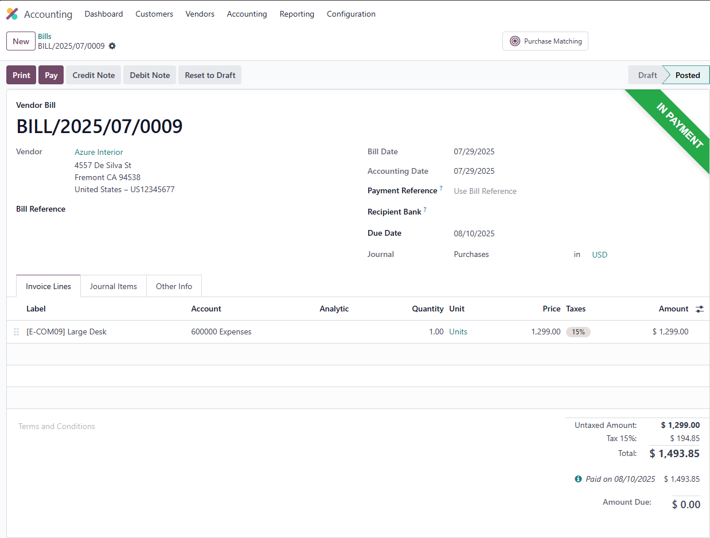This screenshot has width=710, height=538.
Task: Click the Purchase Matching button label
Action: (553, 41)
